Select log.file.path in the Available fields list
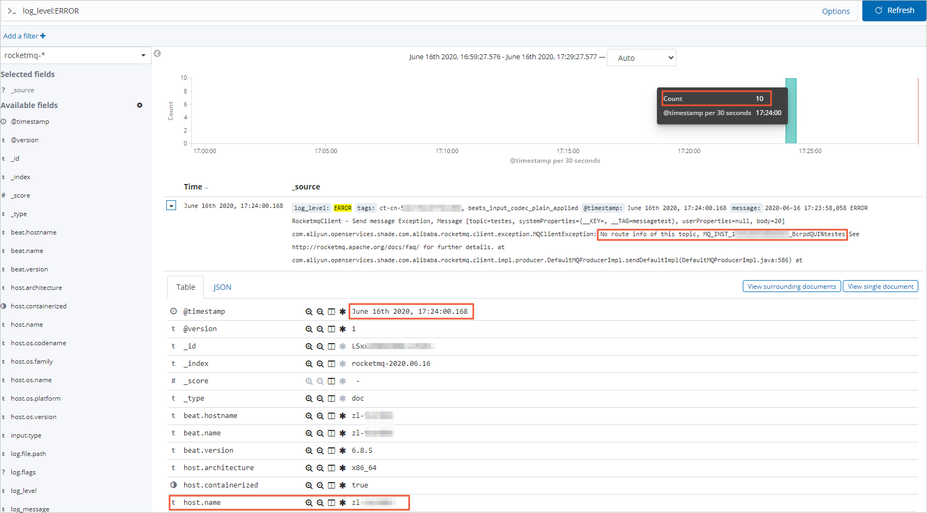 tap(28, 454)
